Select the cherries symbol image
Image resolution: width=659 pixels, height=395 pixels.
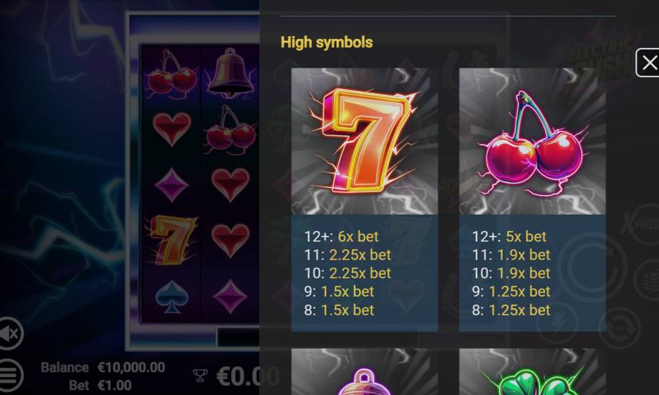[532, 141]
